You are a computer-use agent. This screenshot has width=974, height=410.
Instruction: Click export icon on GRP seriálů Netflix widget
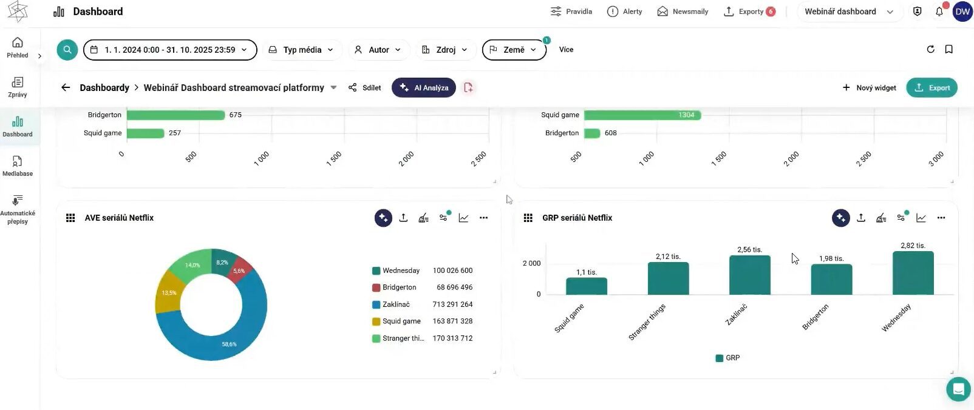[x=860, y=218]
